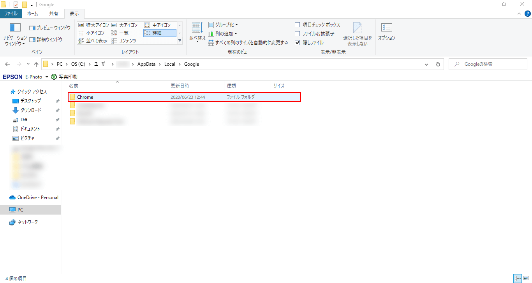Image resolution: width=532 pixels, height=283 pixels.
Task: Select 小アイコン layout
Action: click(x=91, y=33)
